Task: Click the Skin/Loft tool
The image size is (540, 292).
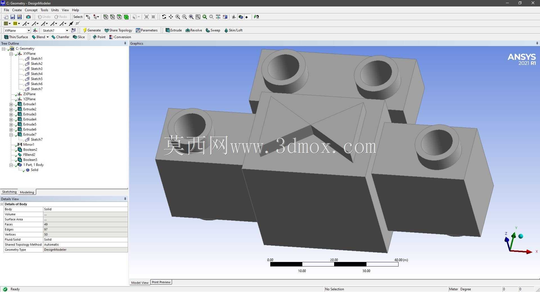Action: click(x=233, y=30)
